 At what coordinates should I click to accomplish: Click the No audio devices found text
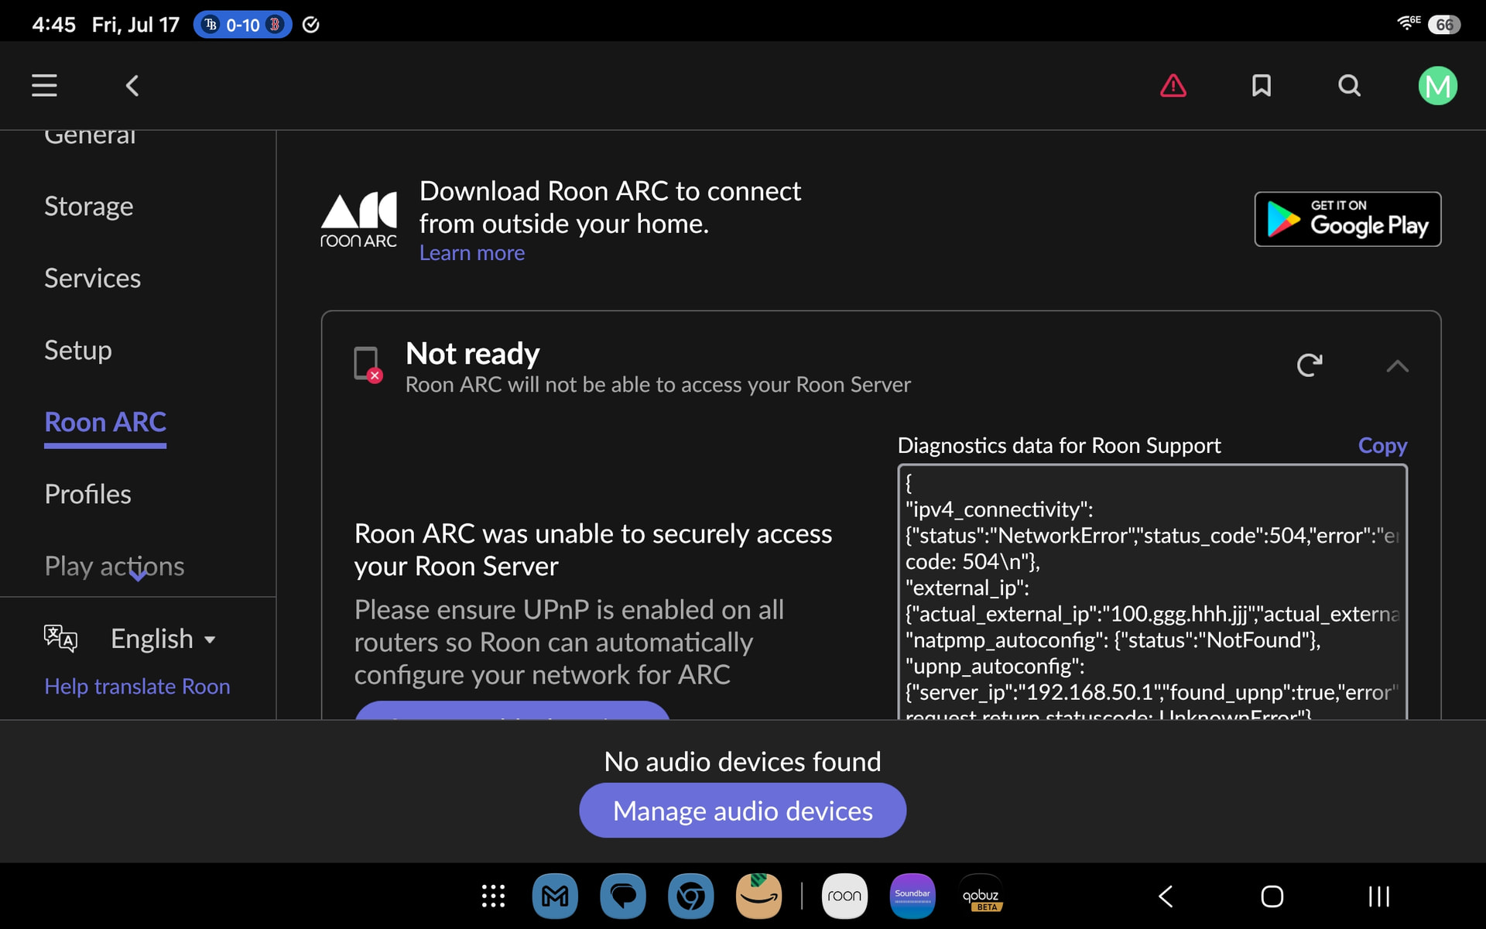pos(743,762)
